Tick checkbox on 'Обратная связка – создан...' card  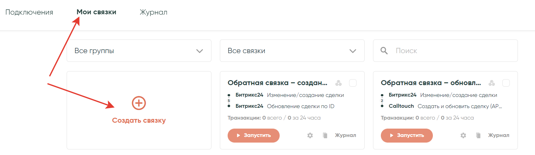tap(353, 83)
